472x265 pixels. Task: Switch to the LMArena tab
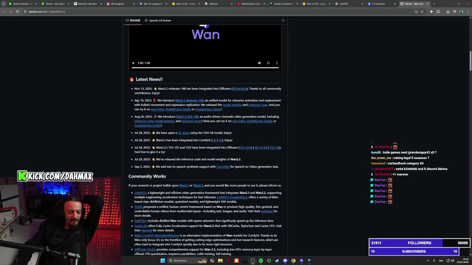coord(218,4)
